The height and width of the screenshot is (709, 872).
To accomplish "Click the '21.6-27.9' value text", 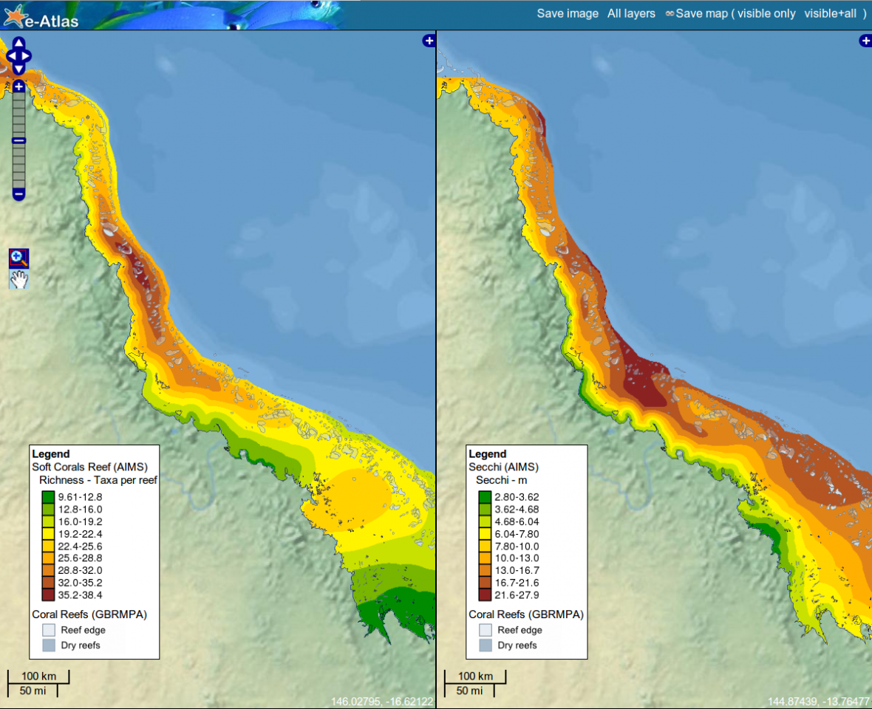I will coord(517,595).
